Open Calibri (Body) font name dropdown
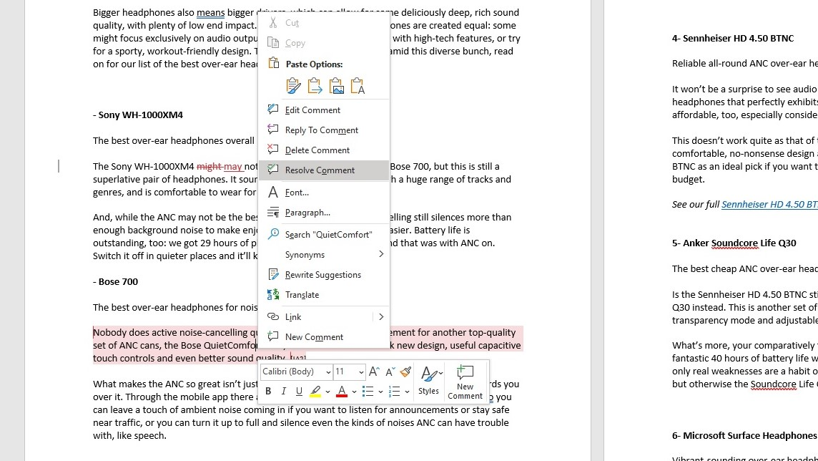818x461 pixels. point(328,372)
